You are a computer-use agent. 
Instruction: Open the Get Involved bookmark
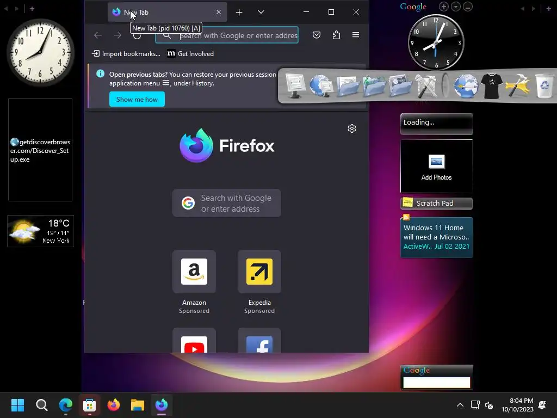pyautogui.click(x=191, y=54)
